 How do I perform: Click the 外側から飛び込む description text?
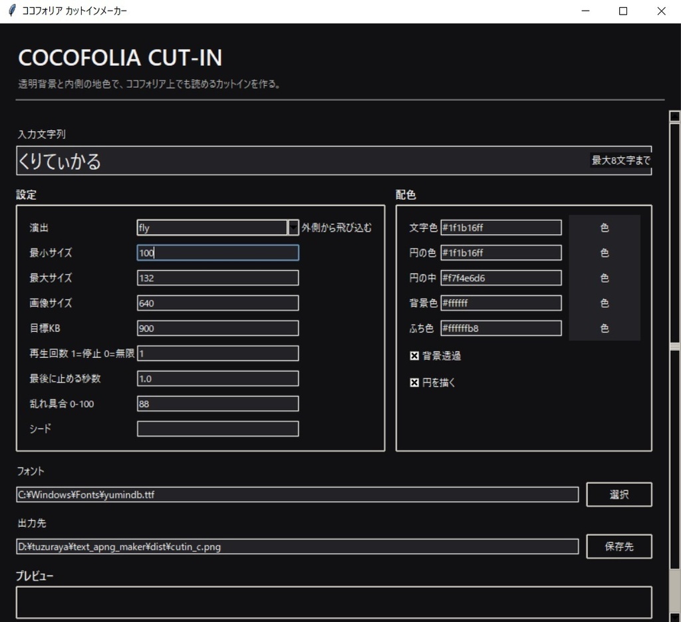pos(337,228)
